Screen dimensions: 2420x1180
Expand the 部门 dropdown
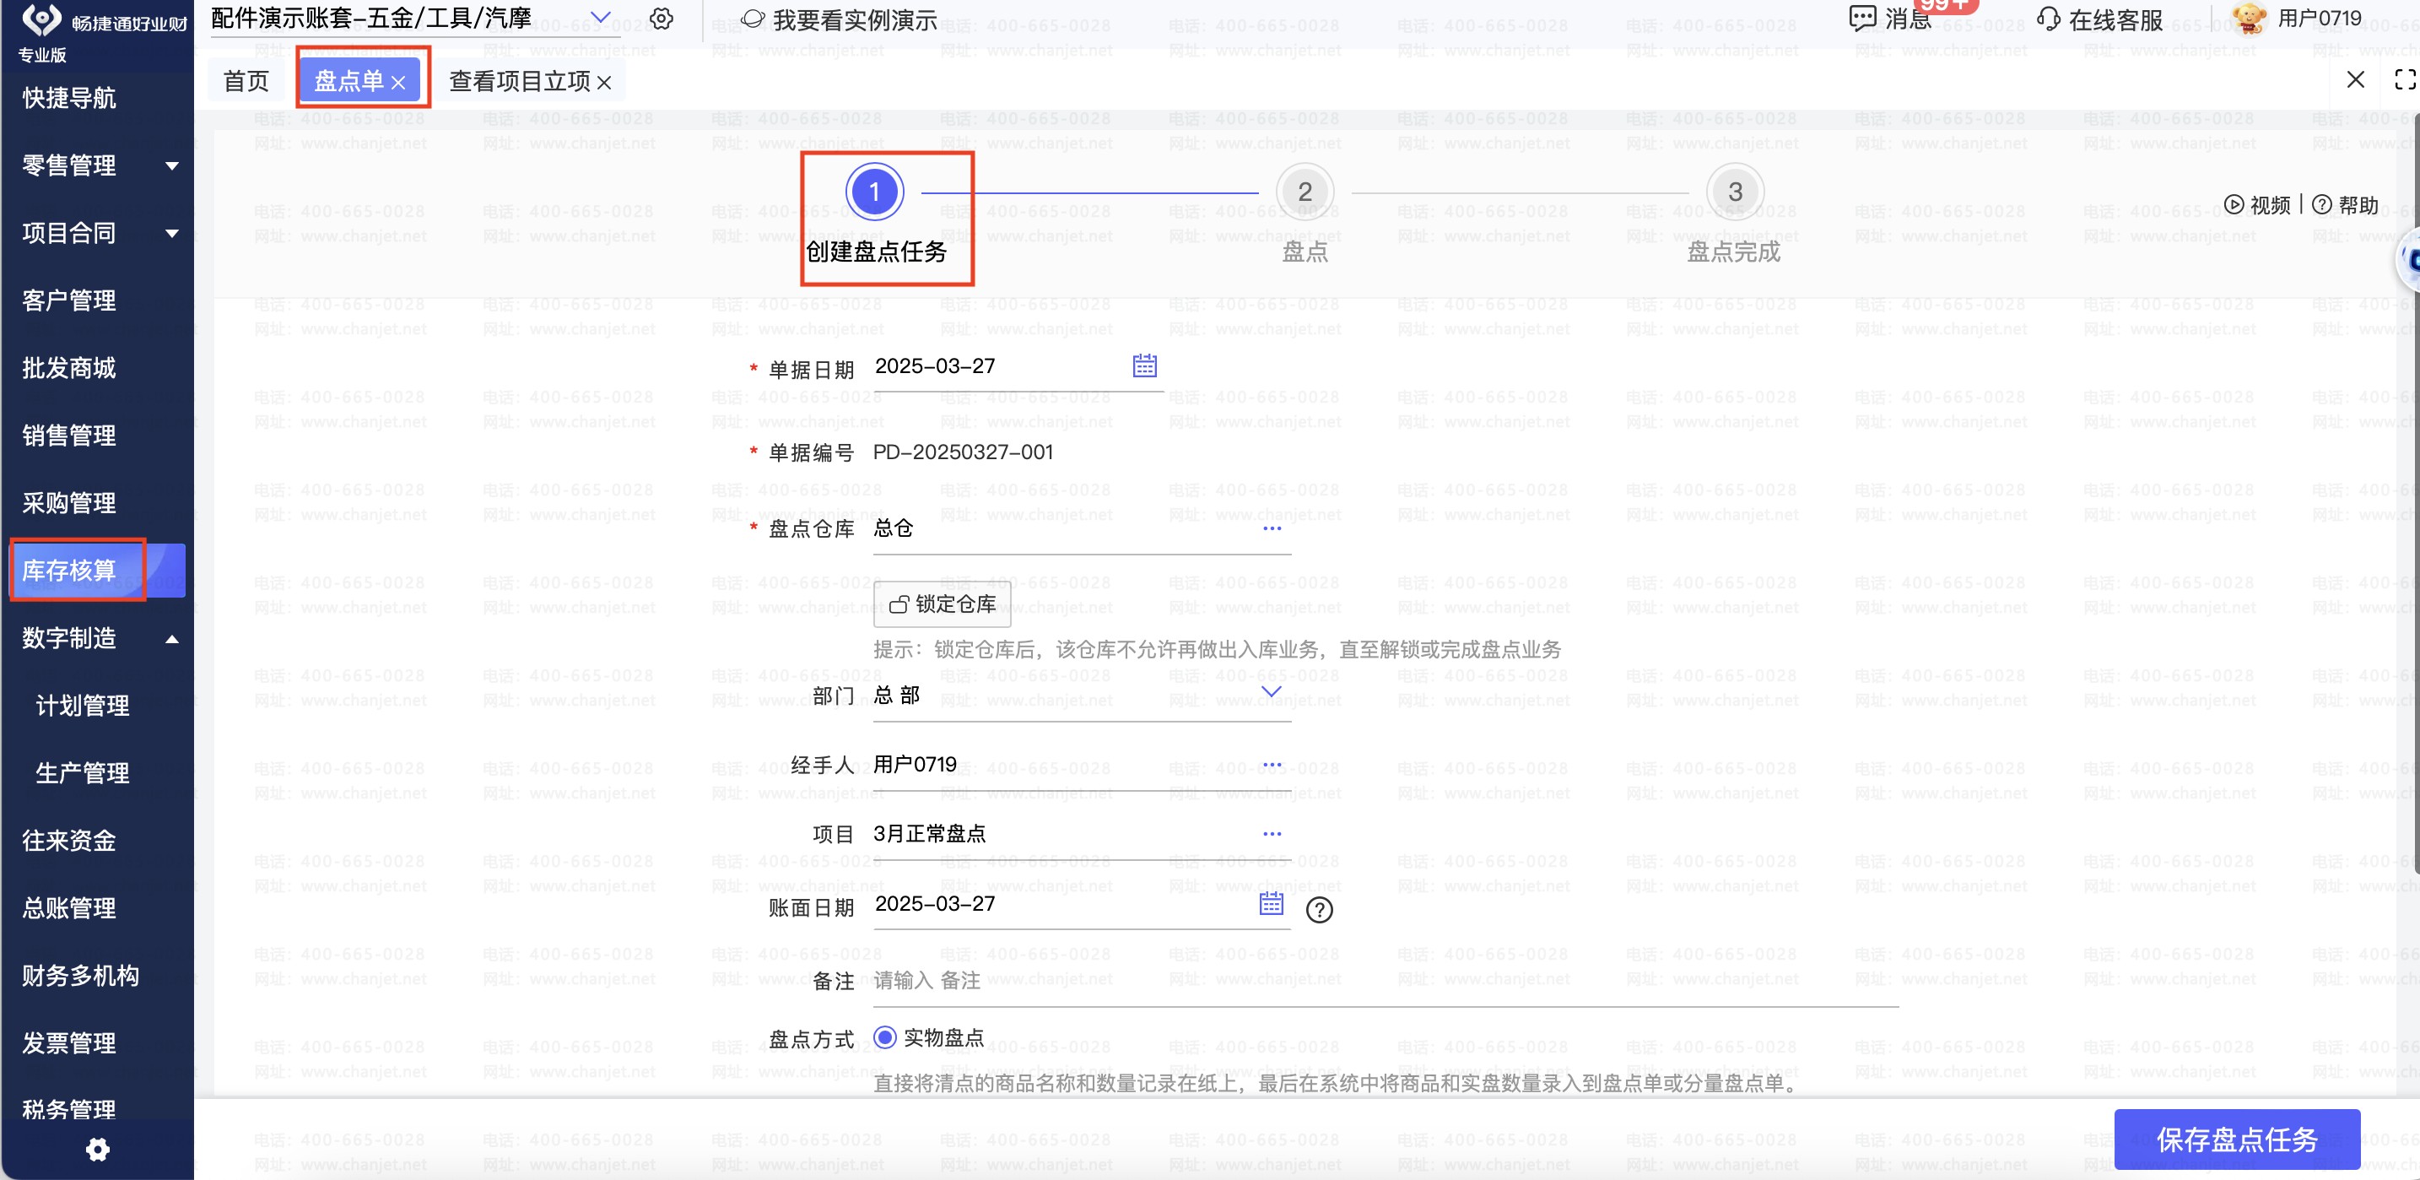(1270, 692)
